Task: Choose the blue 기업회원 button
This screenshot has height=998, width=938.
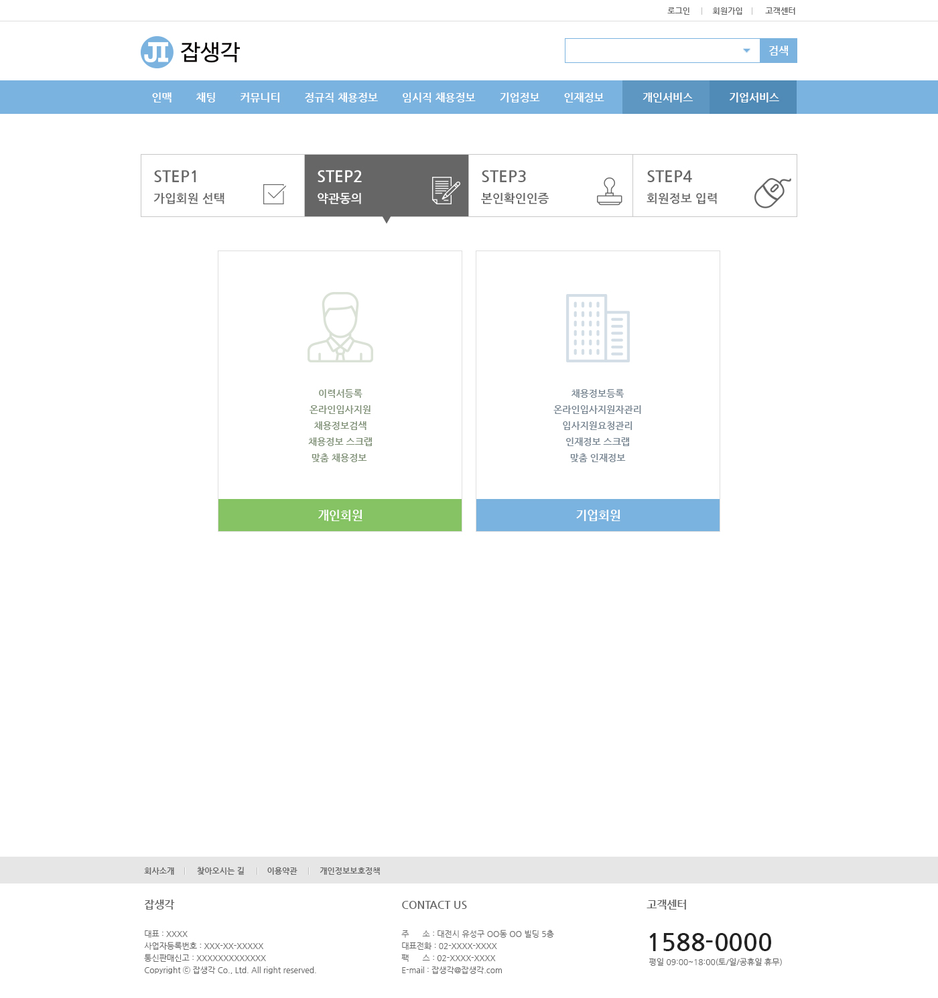Action: click(x=598, y=515)
